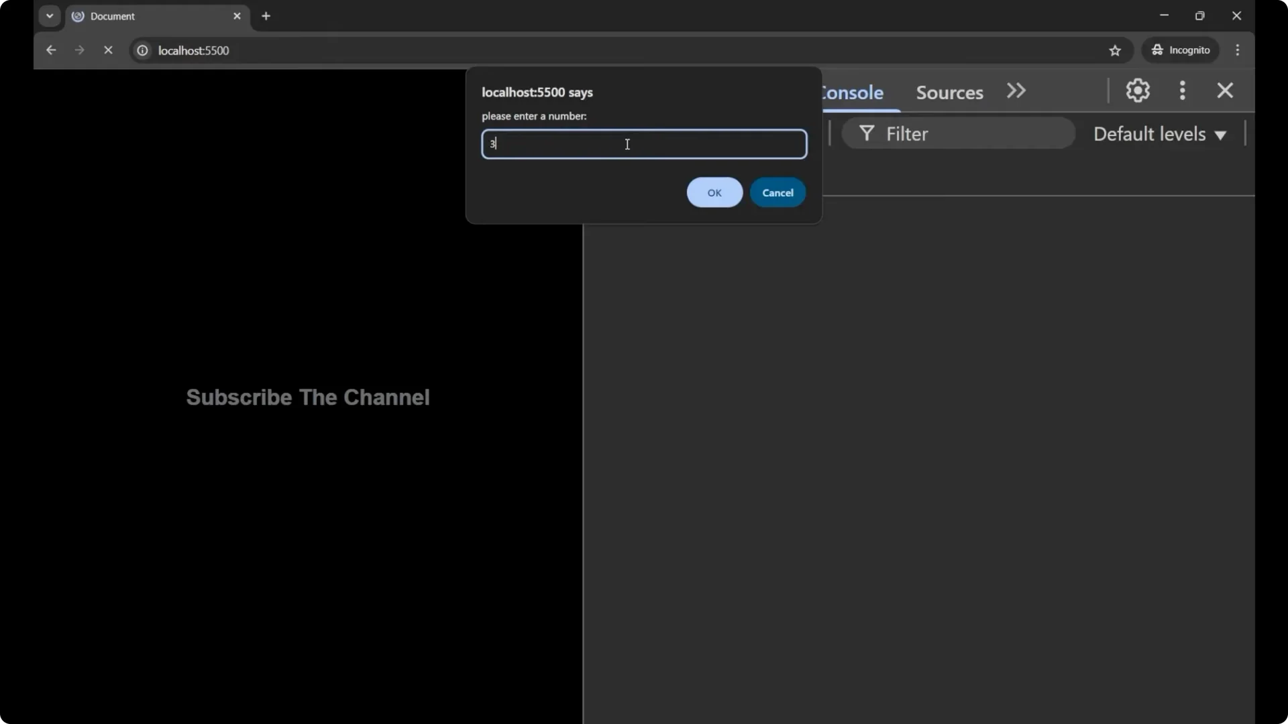Viewport: 1288px width, 724px height.
Task: Stop the page loading
Action: tap(109, 50)
